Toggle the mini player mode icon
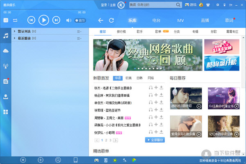246x164 pixels. click(x=6, y=20)
